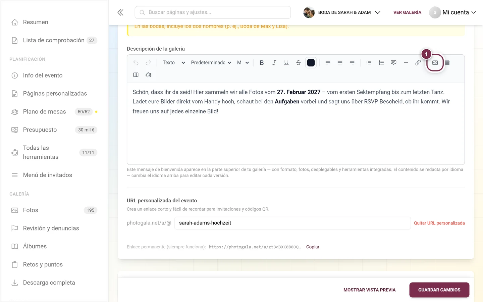Toggle bold formatting
Screen dimensions: 483x302
click(x=262, y=63)
